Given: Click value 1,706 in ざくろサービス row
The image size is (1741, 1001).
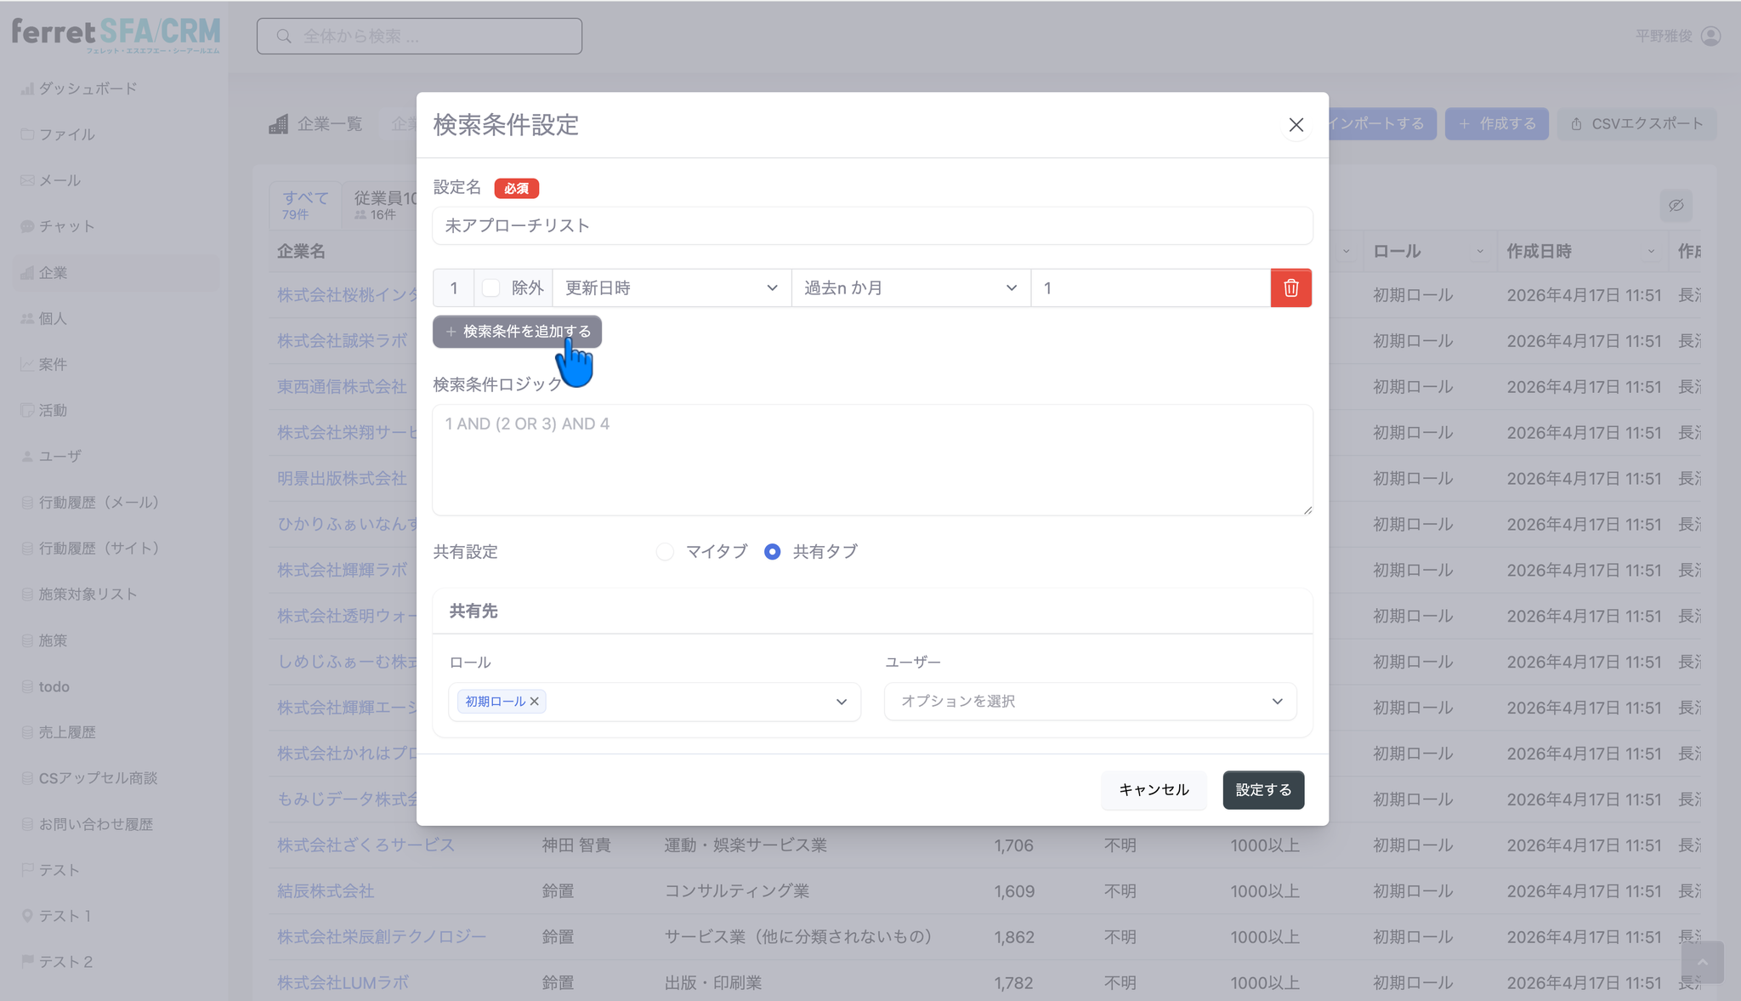Looking at the screenshot, I should coord(1014,845).
